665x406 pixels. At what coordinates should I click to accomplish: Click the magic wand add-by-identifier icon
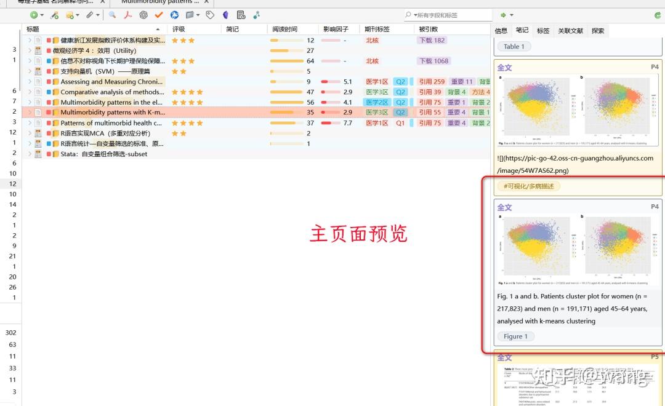pyautogui.click(x=54, y=15)
